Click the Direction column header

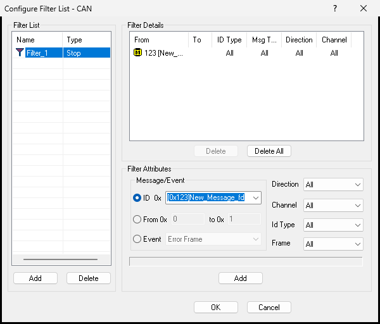pos(299,40)
